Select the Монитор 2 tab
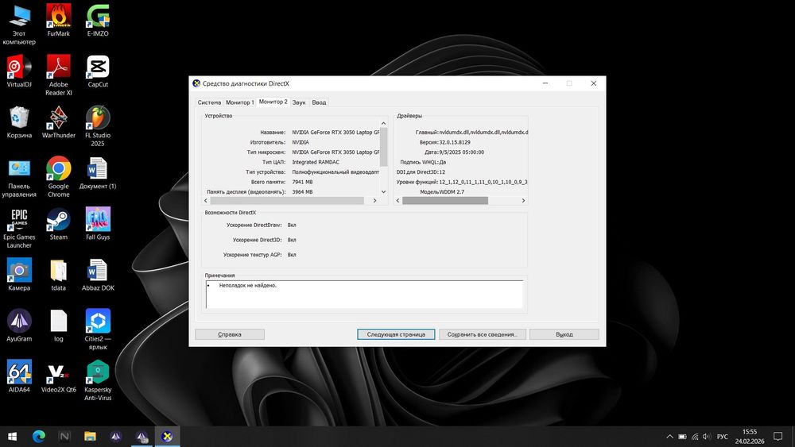This screenshot has height=447, width=795. click(273, 102)
